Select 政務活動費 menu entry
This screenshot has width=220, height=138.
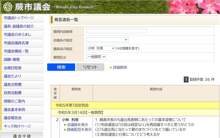pyautogui.click(x=13, y=93)
